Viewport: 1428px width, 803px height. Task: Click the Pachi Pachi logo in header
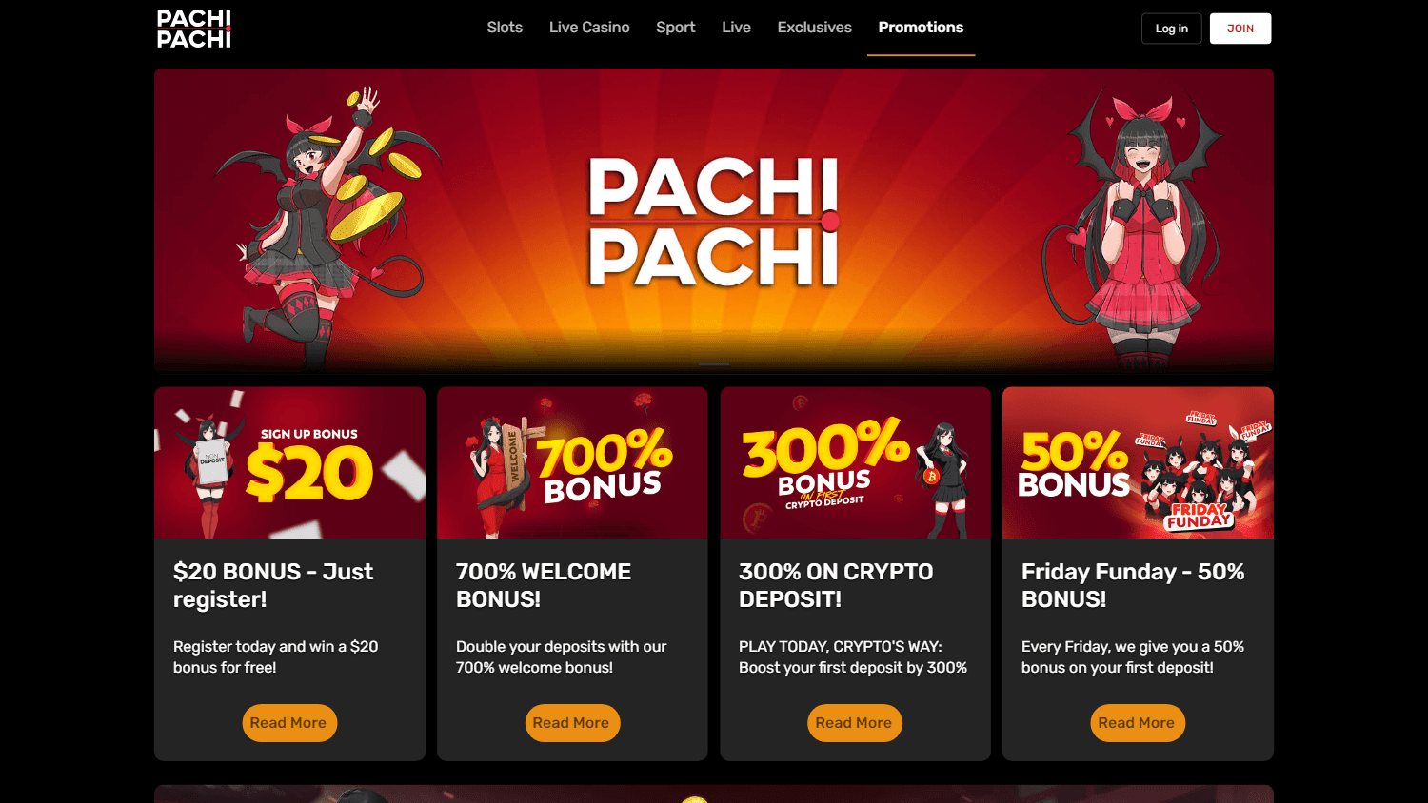[194, 29]
